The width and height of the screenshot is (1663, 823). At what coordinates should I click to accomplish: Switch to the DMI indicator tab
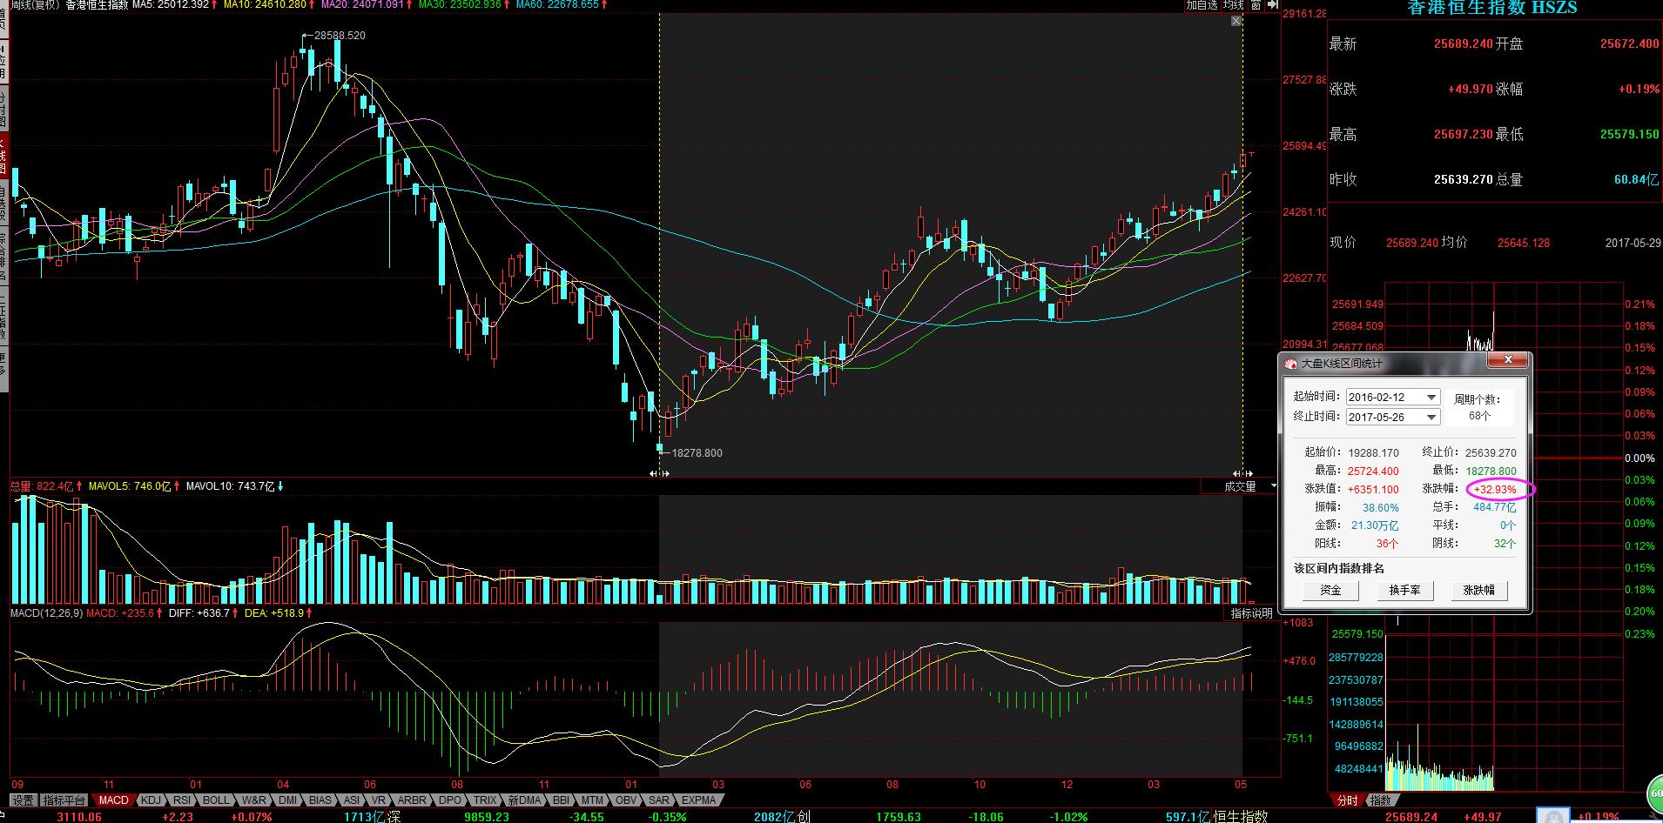pos(287,800)
